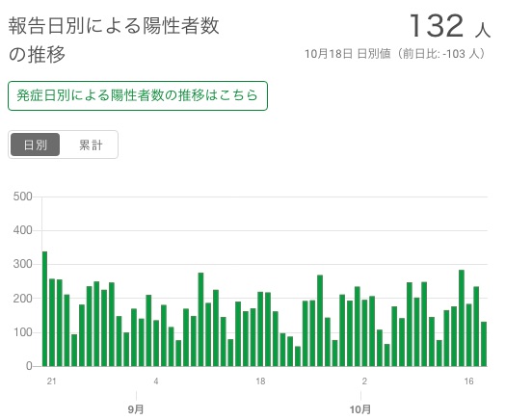Click the bar above the 16 axis label
This screenshot has height=420, width=505.
(x=469, y=335)
